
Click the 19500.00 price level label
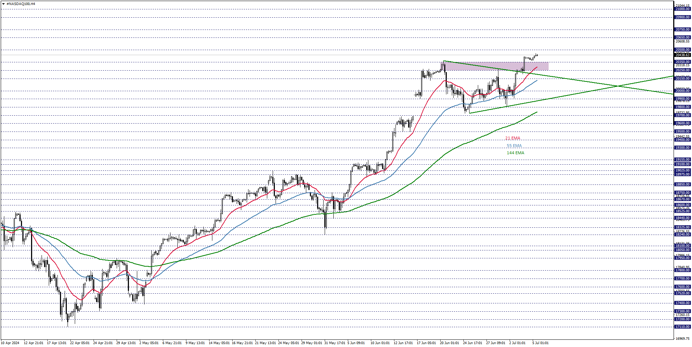(683, 132)
